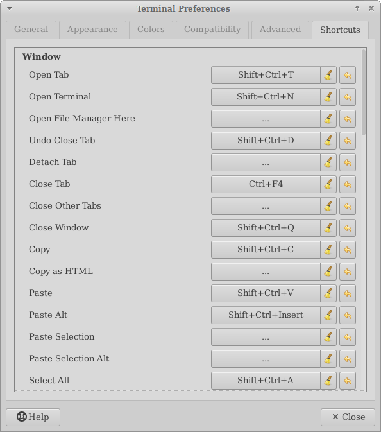This screenshot has height=432, width=381.
Task: Assign a shortcut for Detach Tab
Action: click(x=266, y=162)
